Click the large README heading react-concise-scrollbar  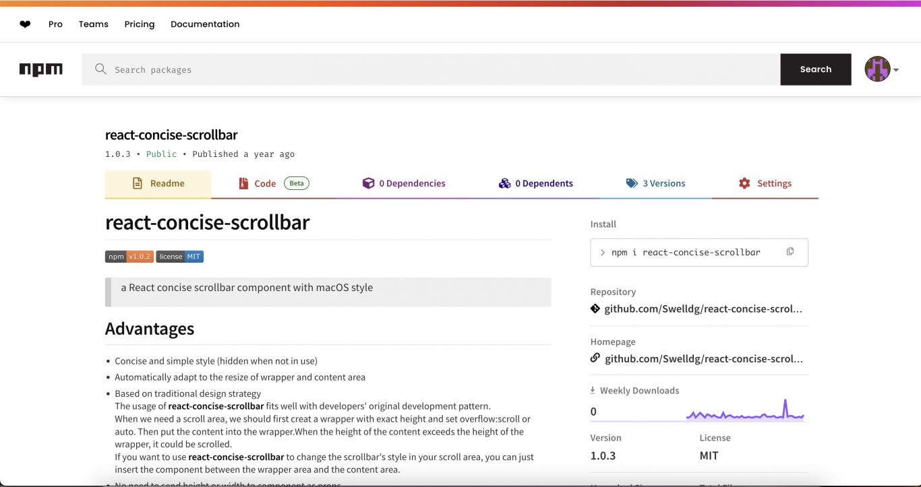pyautogui.click(x=207, y=222)
